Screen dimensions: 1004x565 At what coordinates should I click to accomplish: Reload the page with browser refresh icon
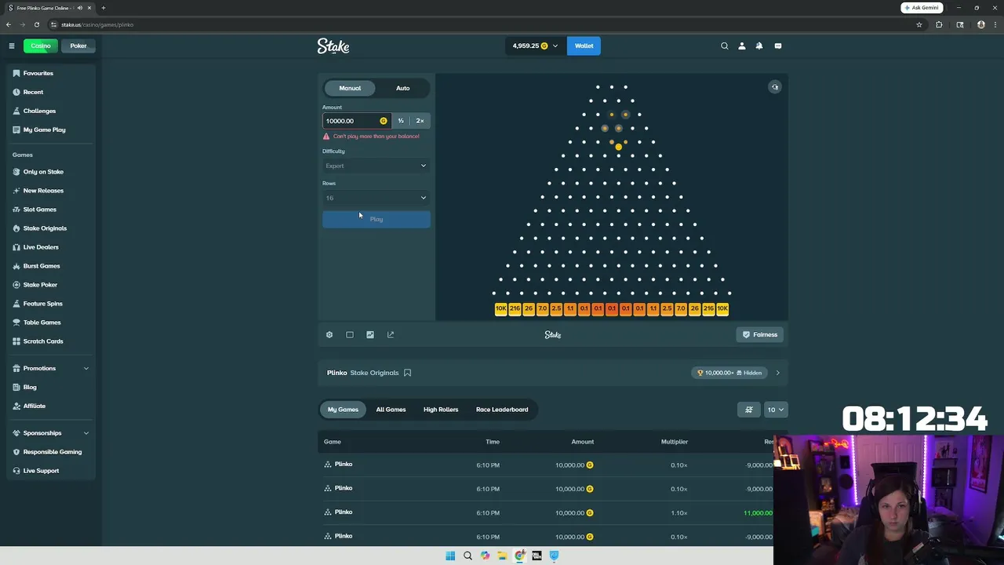37,24
